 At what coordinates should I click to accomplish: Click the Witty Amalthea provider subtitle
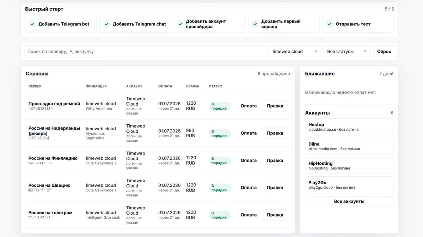[99, 109]
